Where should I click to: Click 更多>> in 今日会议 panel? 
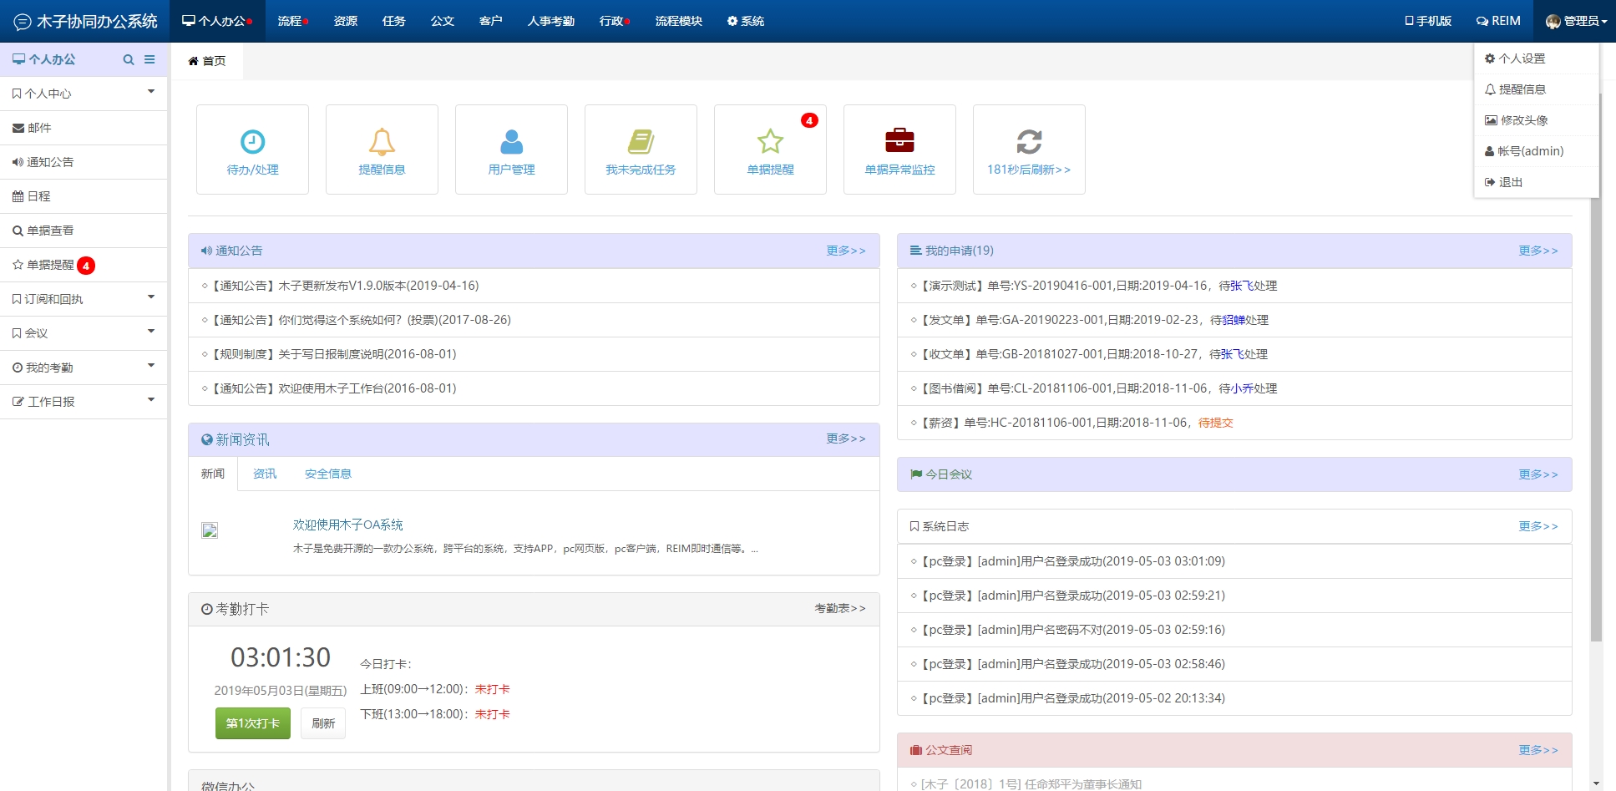click(x=1538, y=474)
